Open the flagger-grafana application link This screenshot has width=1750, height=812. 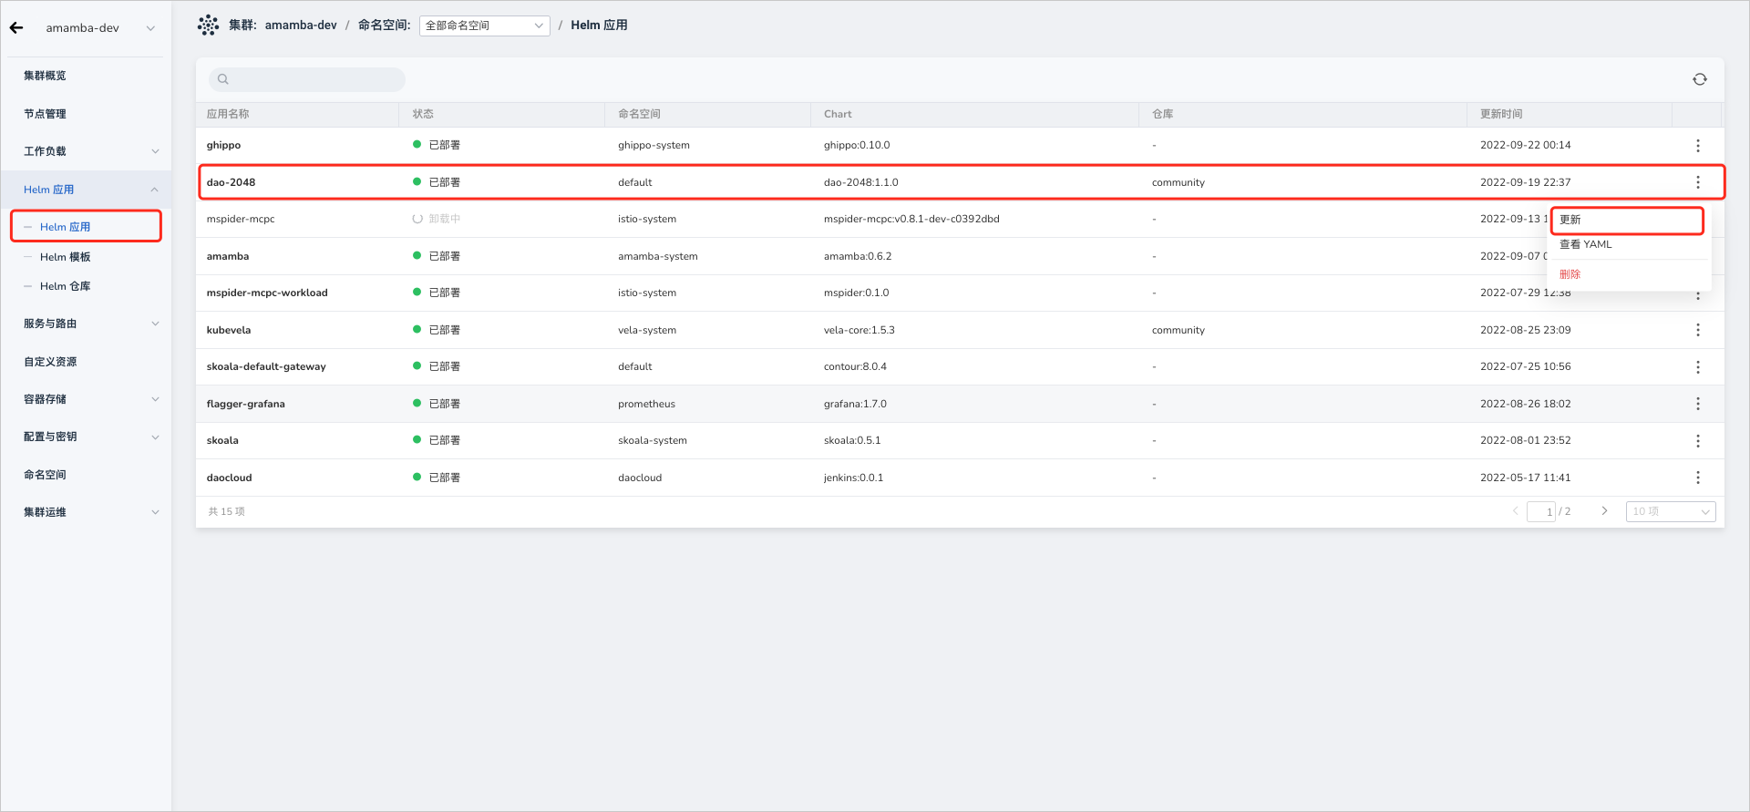[245, 404]
